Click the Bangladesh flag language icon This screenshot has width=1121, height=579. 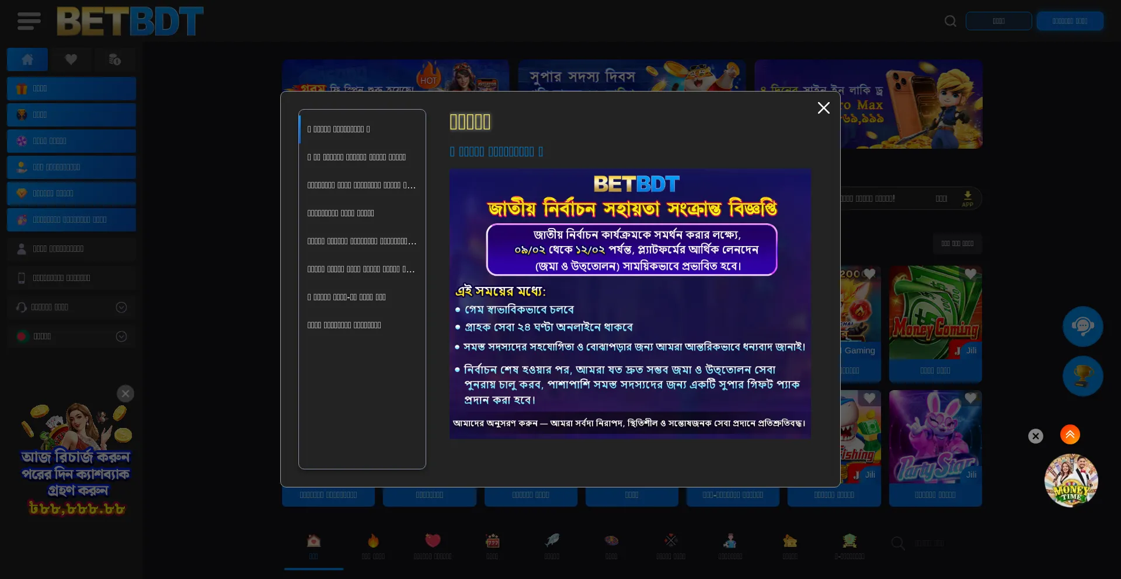(22, 336)
